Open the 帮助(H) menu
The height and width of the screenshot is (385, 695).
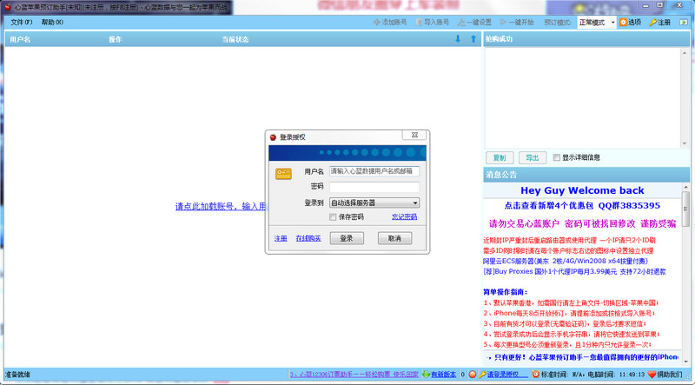click(52, 22)
